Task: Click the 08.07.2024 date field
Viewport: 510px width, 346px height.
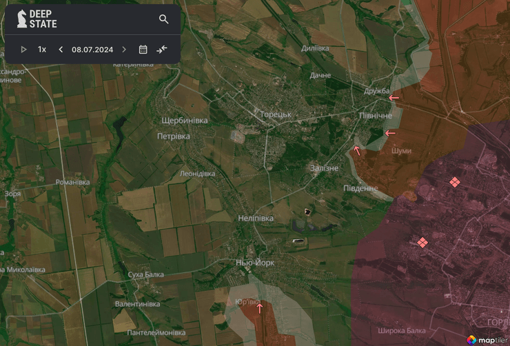Action: 92,50
